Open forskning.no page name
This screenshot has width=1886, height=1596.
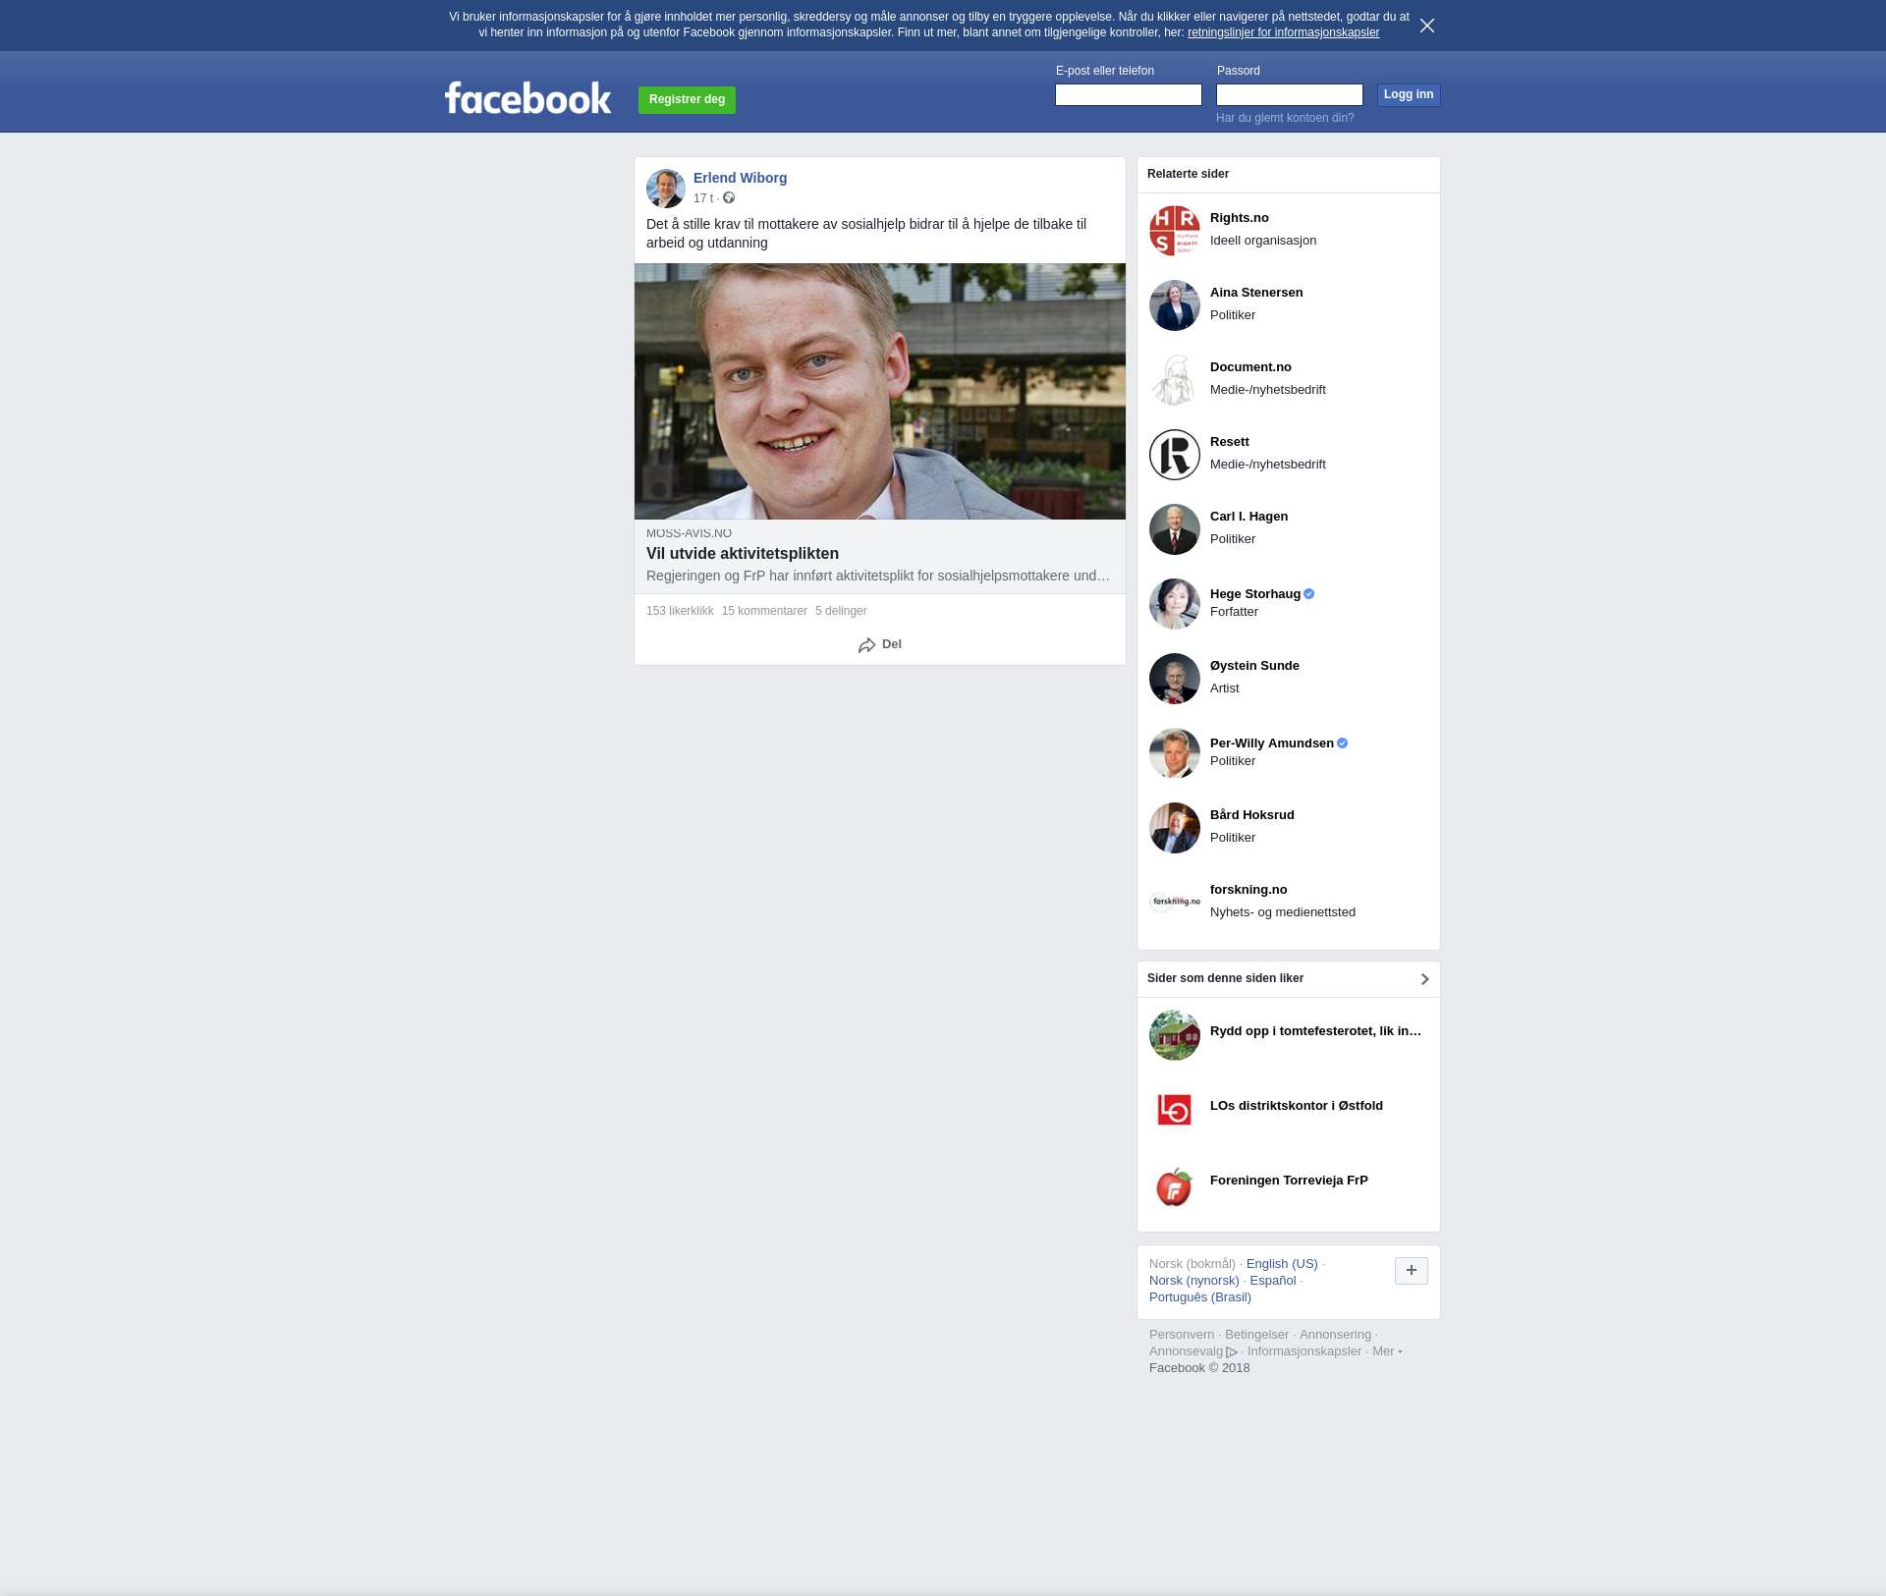(x=1248, y=890)
